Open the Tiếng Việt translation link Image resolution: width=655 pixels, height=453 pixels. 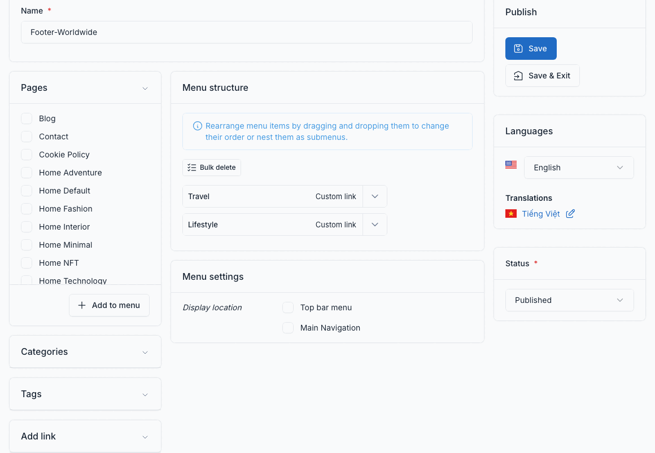click(x=540, y=214)
